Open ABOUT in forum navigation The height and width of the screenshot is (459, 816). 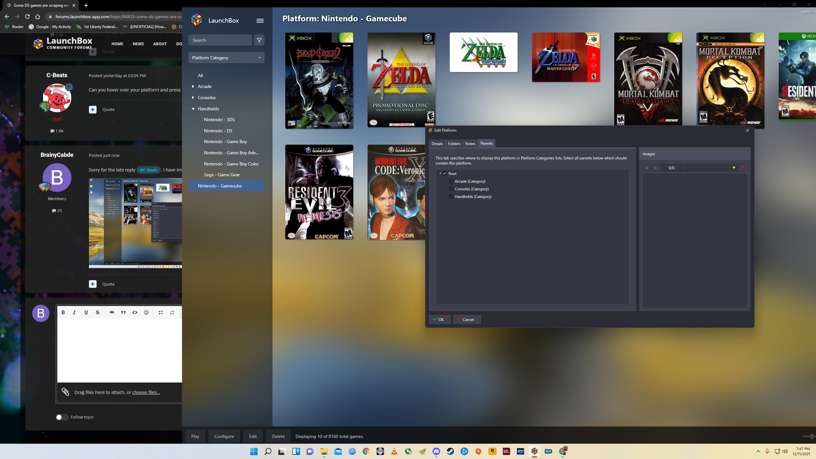tap(160, 44)
